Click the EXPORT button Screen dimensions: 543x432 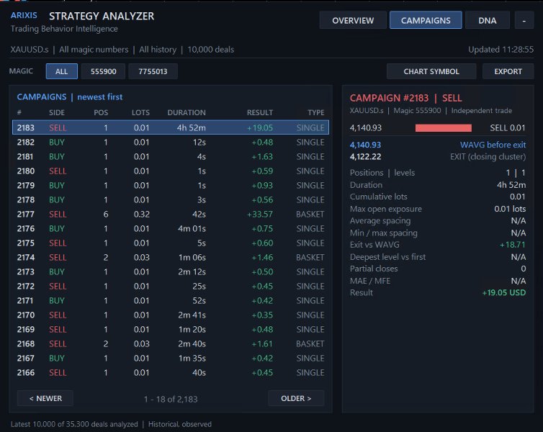point(508,71)
